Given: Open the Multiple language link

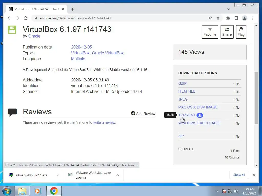Looking at the screenshot, I should click(x=78, y=59).
